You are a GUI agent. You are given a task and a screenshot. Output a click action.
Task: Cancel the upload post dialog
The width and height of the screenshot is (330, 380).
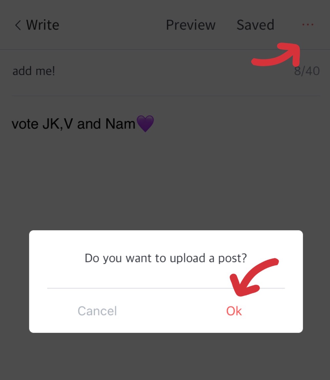[97, 311]
